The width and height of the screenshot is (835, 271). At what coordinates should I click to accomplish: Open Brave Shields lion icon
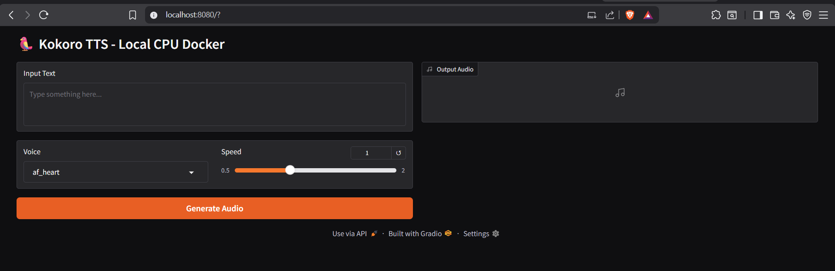(630, 15)
